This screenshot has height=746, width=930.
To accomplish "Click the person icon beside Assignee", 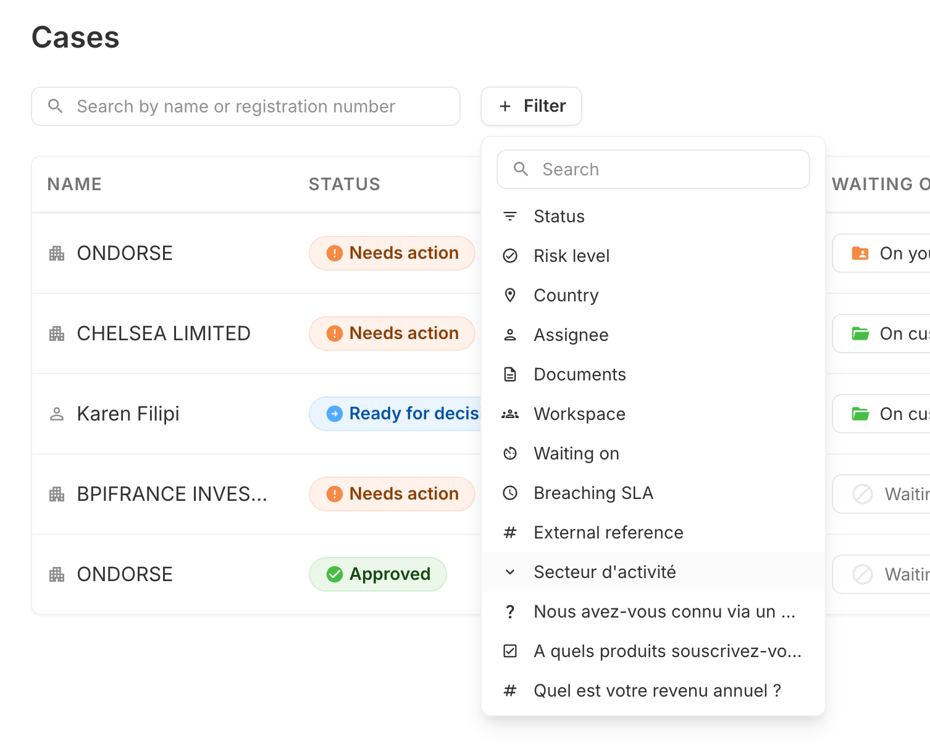I will [x=510, y=335].
